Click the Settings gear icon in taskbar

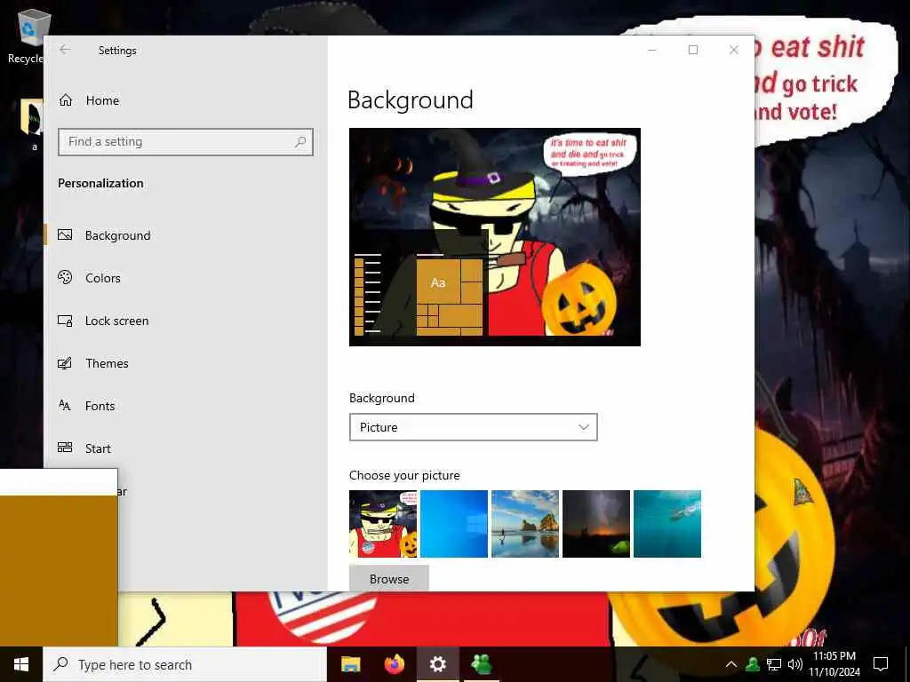(x=438, y=664)
